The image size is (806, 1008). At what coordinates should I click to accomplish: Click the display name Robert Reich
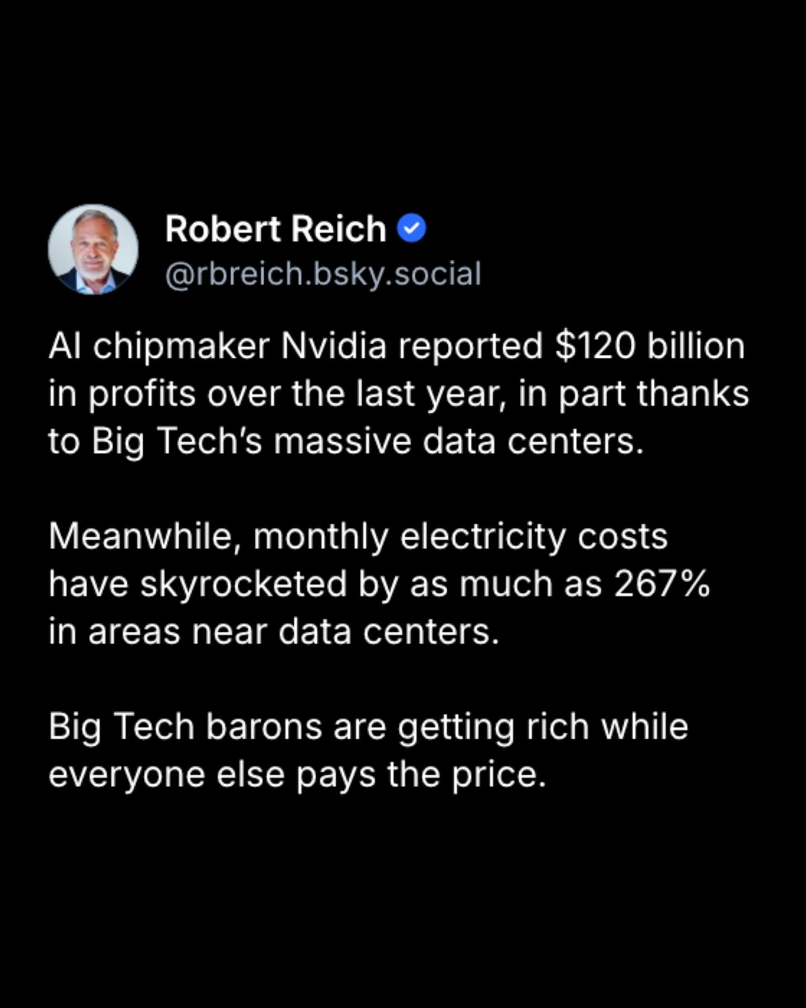click(x=275, y=229)
